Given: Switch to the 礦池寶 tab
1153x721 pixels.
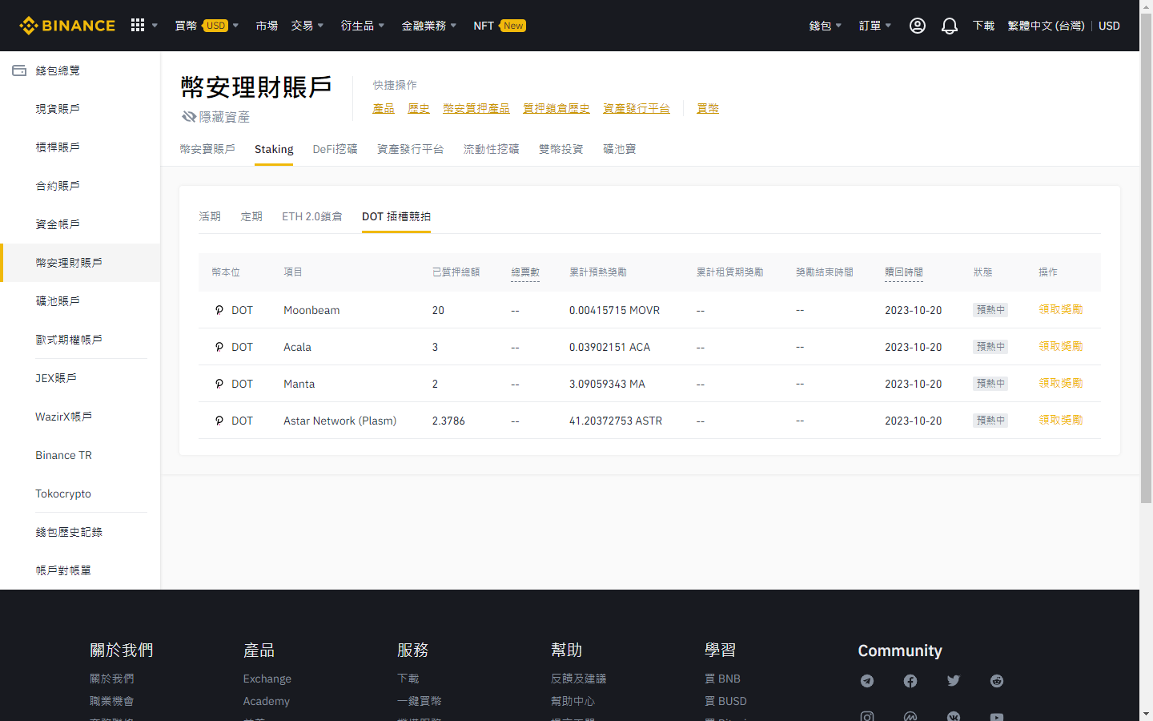Looking at the screenshot, I should pos(620,149).
